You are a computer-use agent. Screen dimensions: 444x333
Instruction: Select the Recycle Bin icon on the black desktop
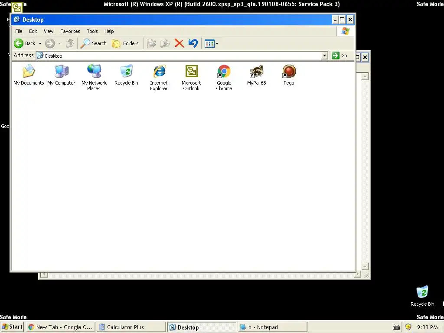422,296
